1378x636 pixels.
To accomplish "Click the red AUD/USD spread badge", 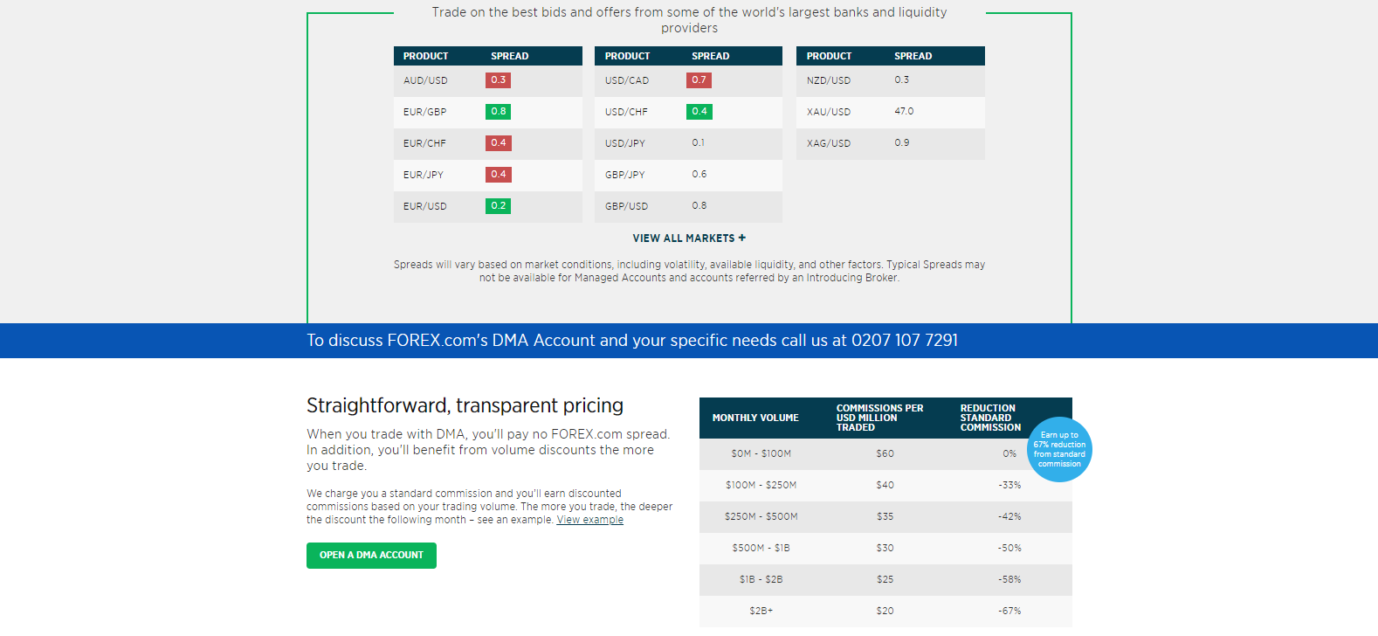I will (498, 80).
